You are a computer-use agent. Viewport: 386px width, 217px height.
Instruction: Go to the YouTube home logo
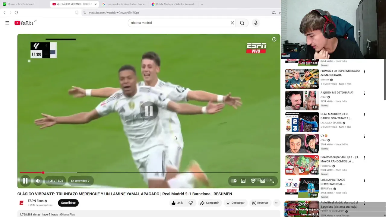(x=24, y=23)
